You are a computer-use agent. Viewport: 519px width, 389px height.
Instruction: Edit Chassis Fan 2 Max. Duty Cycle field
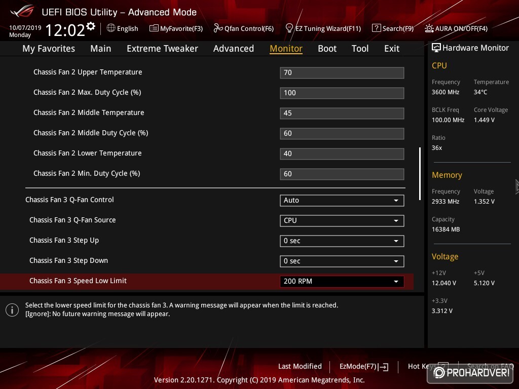click(x=342, y=93)
